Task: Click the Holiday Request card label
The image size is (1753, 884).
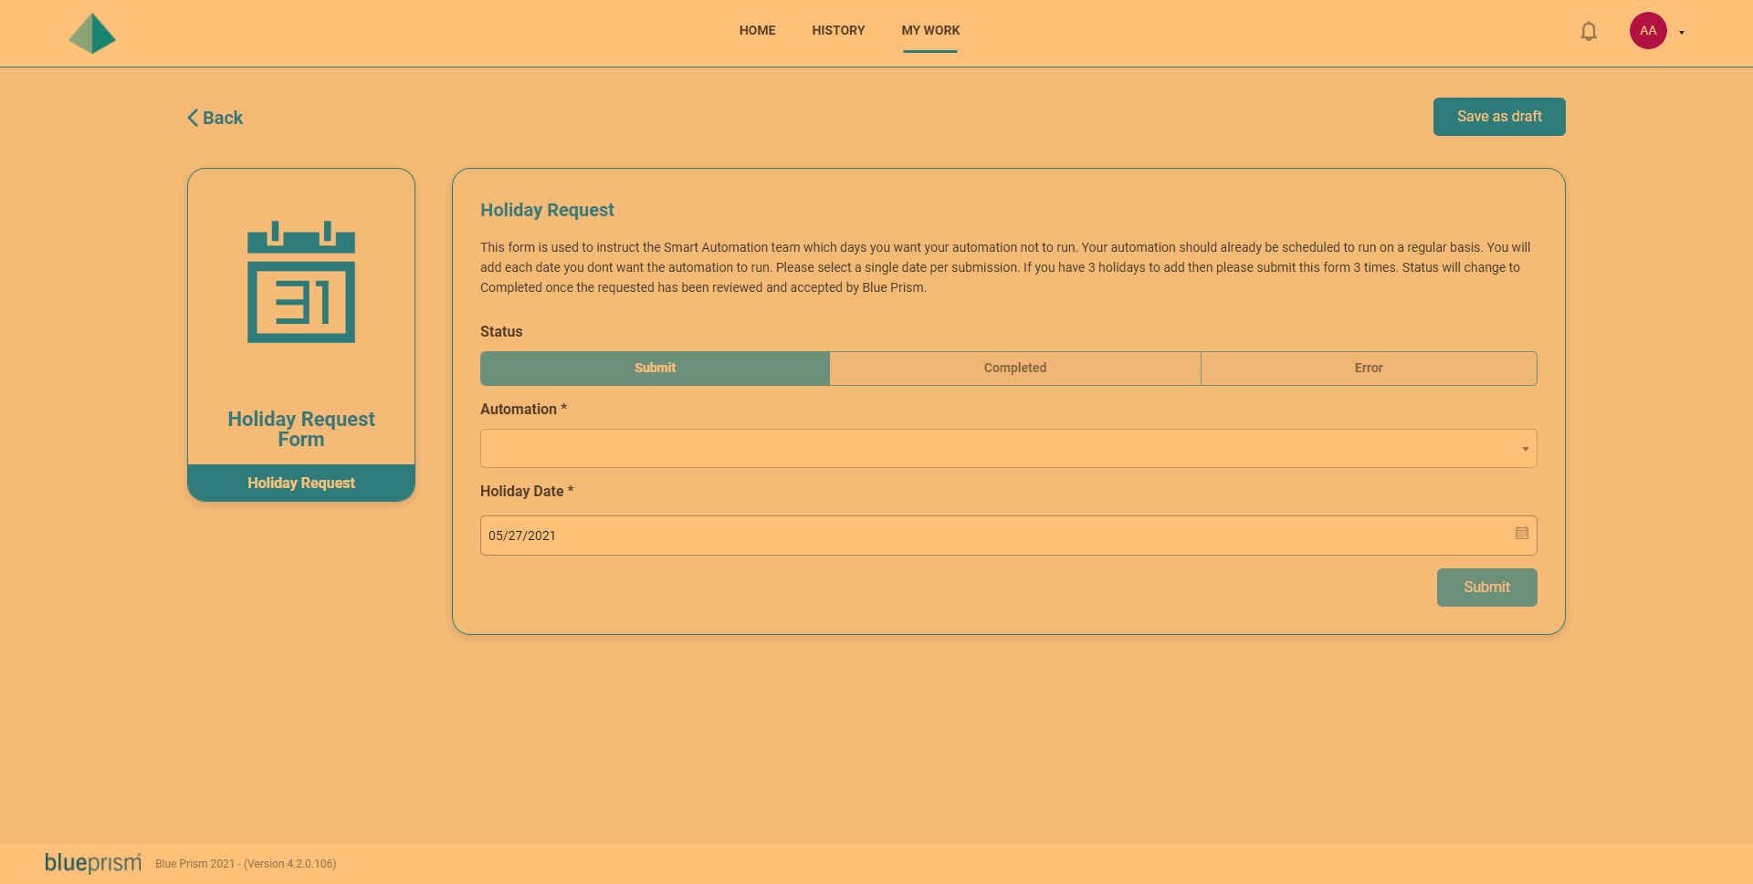Action: (301, 483)
